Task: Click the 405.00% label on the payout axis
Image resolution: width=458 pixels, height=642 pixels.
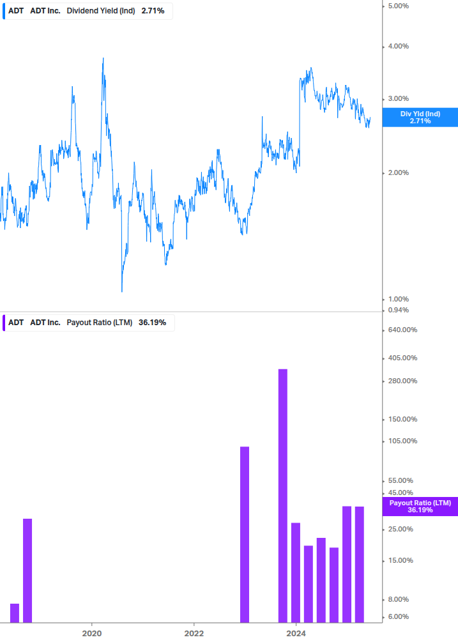Action: click(402, 358)
